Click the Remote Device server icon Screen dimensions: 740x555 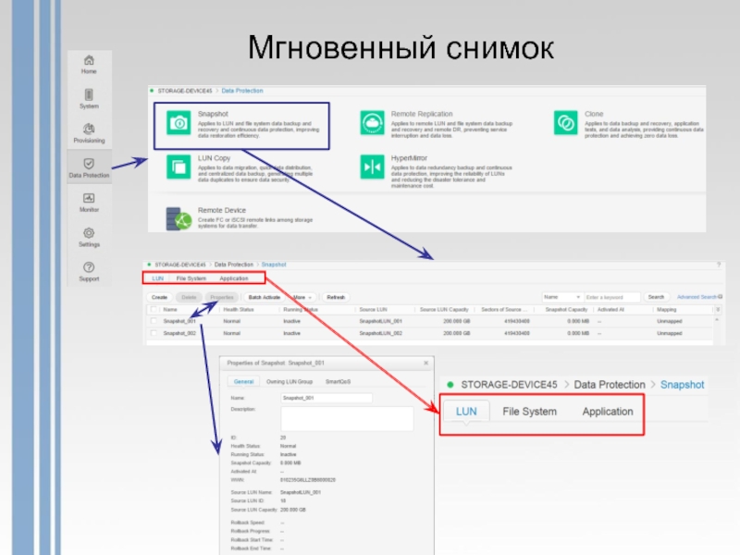tap(179, 219)
